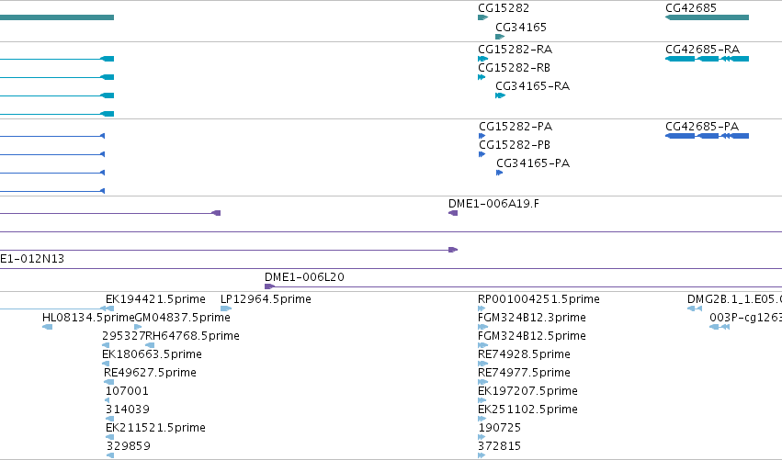Click the FGM324B12.3prime EST label
Viewport: 782px width, 460px height.
(532, 318)
